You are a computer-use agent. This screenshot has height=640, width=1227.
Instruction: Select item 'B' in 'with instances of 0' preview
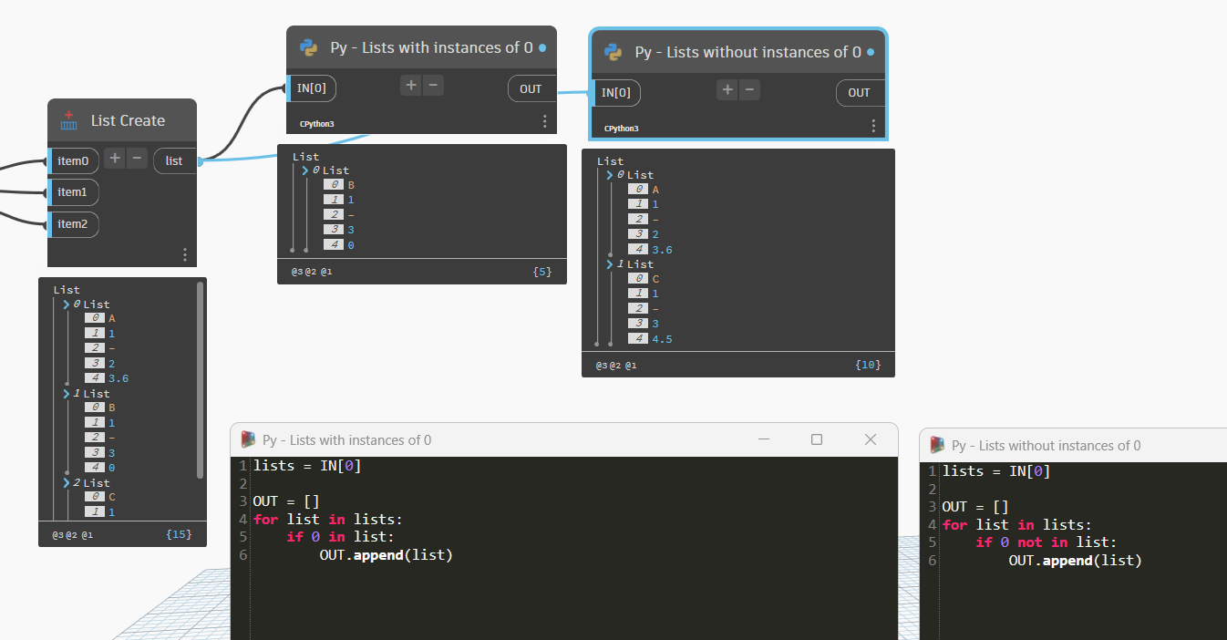(x=351, y=185)
